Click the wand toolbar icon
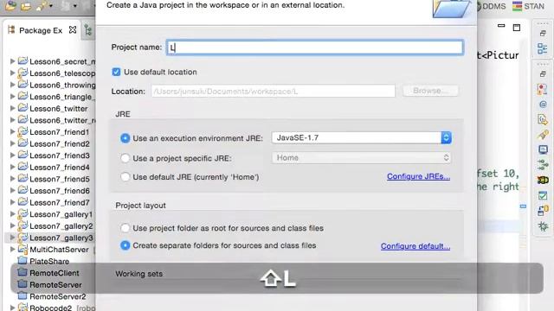The image size is (554, 311). pos(42,6)
